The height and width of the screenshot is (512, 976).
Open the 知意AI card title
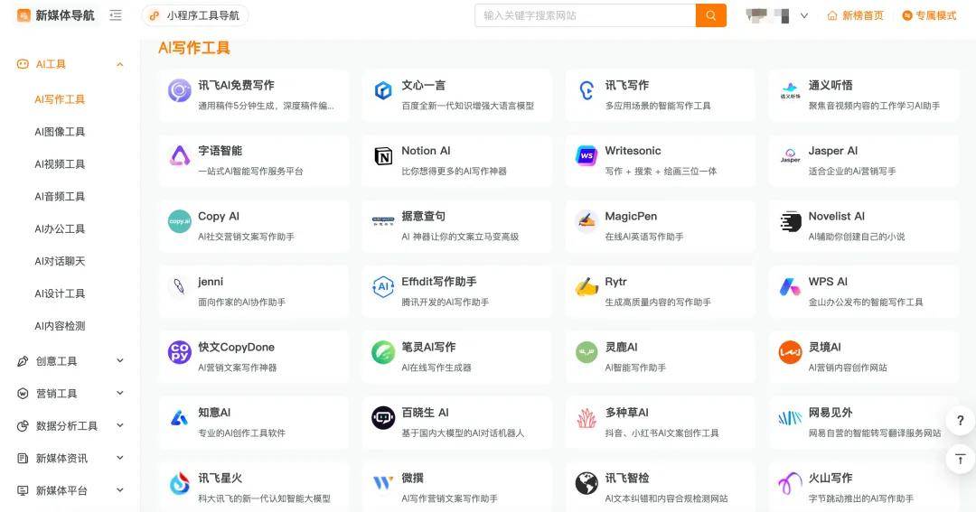click(214, 413)
